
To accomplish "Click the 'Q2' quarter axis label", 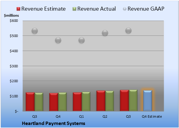I will (105, 116).
